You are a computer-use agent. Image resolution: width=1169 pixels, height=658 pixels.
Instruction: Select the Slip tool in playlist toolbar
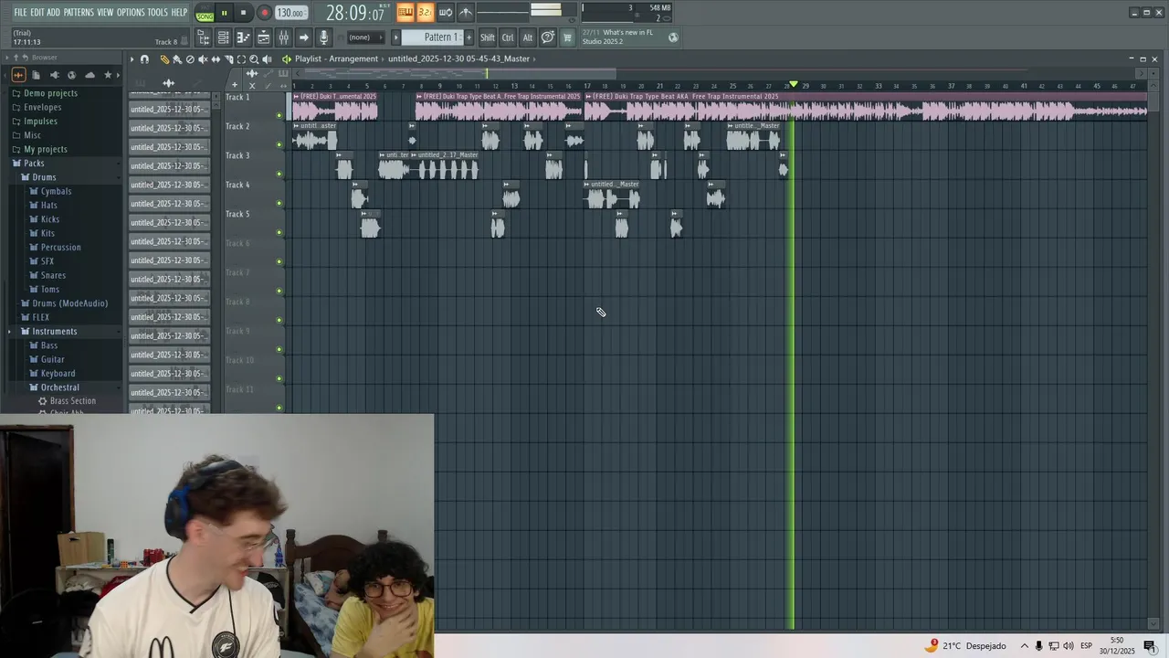[x=216, y=59]
